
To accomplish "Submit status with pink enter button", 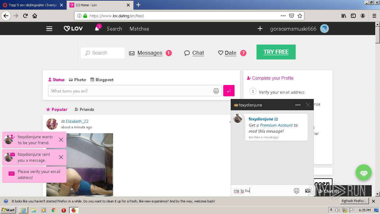I will click(x=229, y=91).
